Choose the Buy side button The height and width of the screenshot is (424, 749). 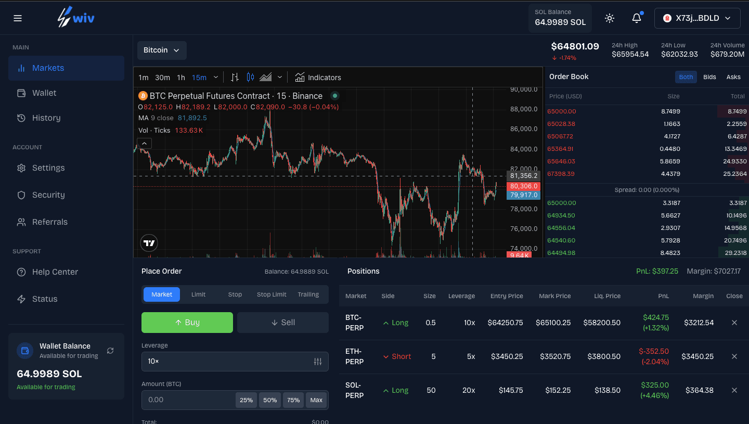pyautogui.click(x=187, y=323)
